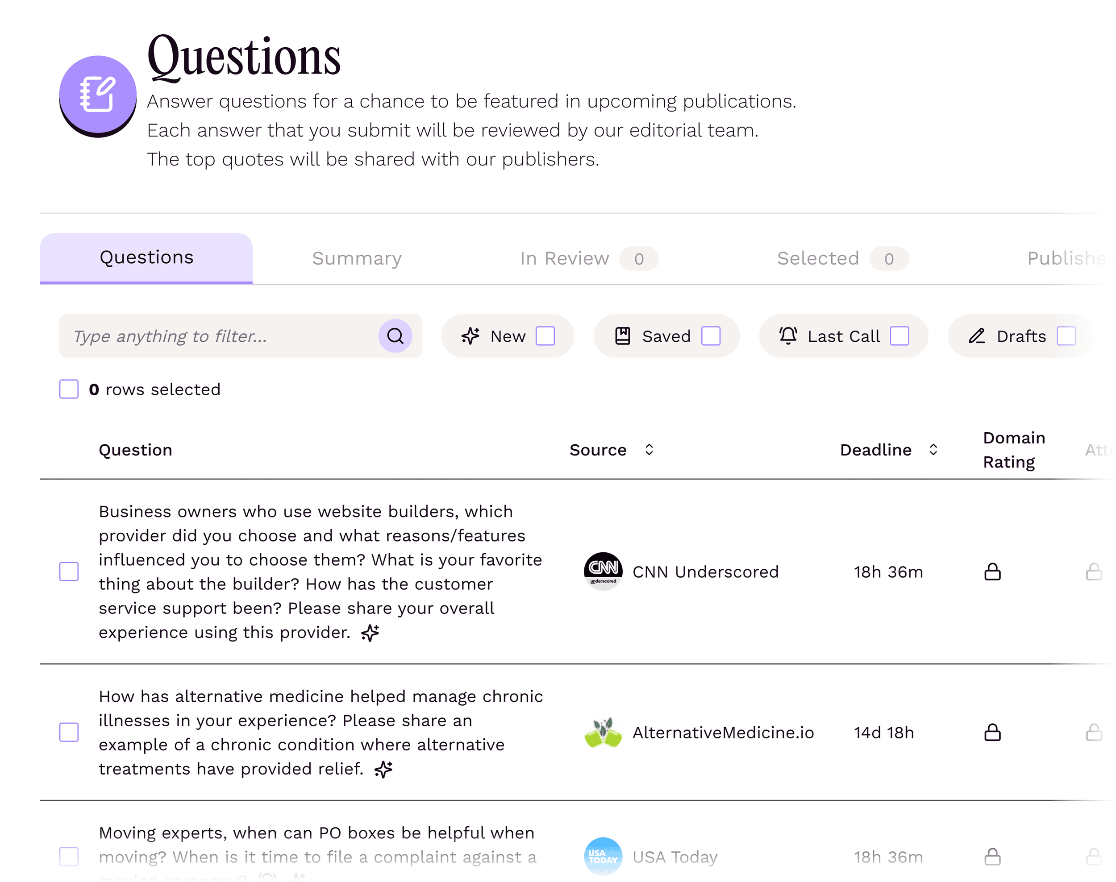Viewport: 1116px width, 882px height.
Task: Click the USA Today source logo
Action: 603,856
